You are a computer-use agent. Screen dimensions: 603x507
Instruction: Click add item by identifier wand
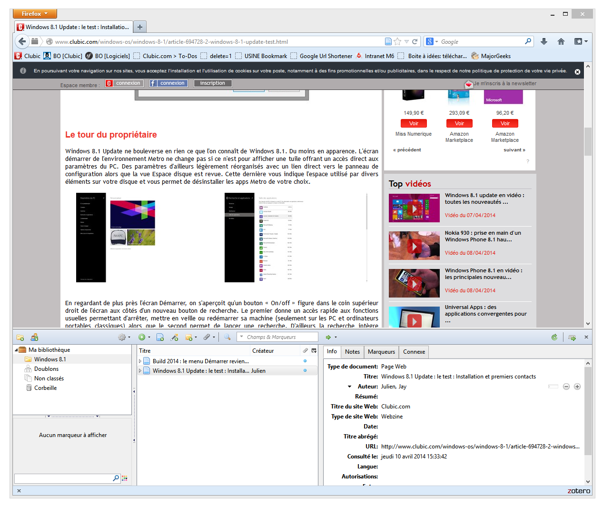pos(174,338)
